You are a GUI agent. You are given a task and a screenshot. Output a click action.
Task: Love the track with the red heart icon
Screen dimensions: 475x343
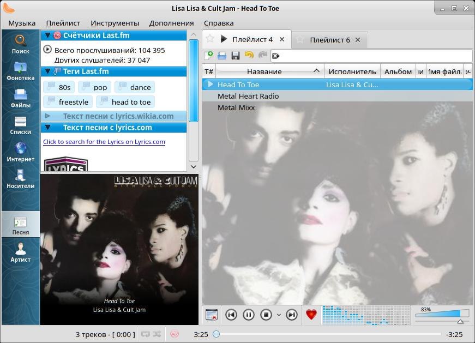click(311, 315)
